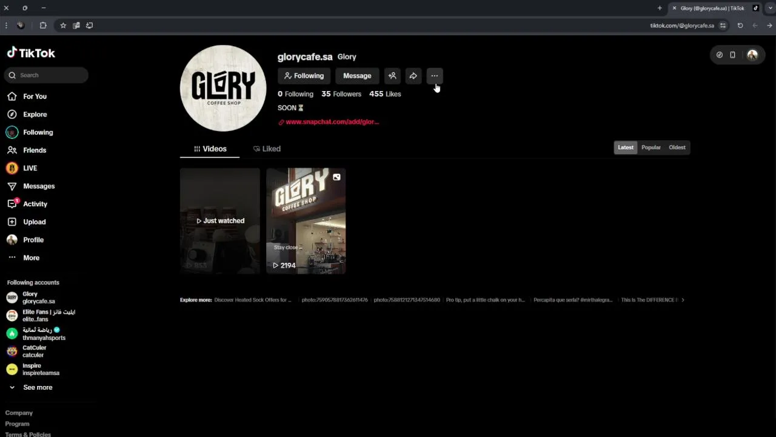Click the get coins icon top right

(x=720, y=55)
